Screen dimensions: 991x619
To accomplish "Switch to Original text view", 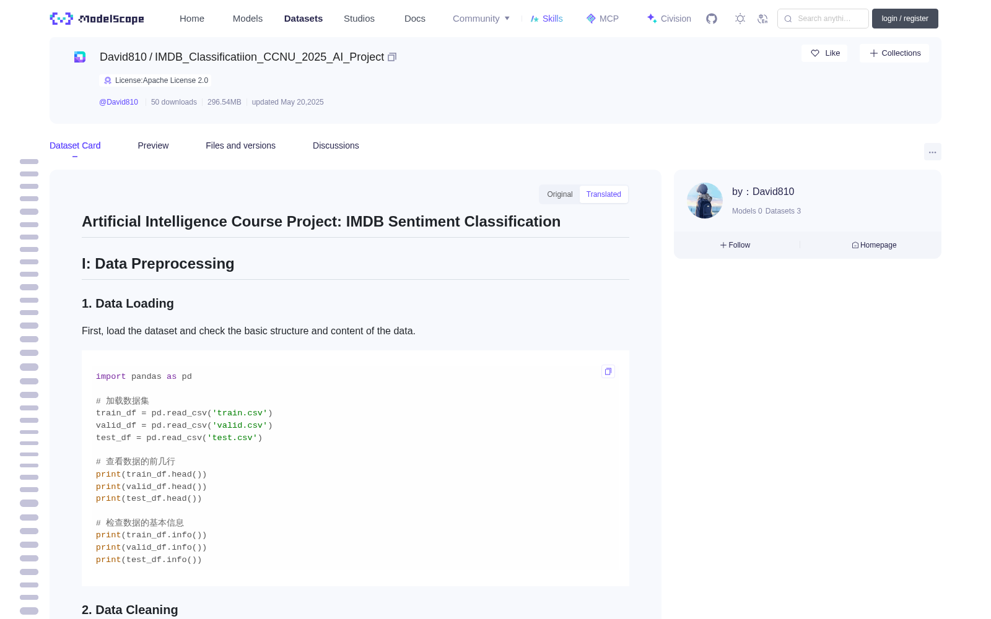I will [560, 194].
